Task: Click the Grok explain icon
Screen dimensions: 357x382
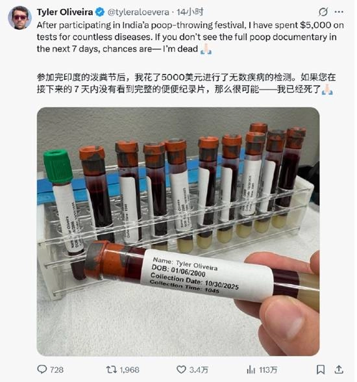Action: pyautogui.click(x=323, y=12)
